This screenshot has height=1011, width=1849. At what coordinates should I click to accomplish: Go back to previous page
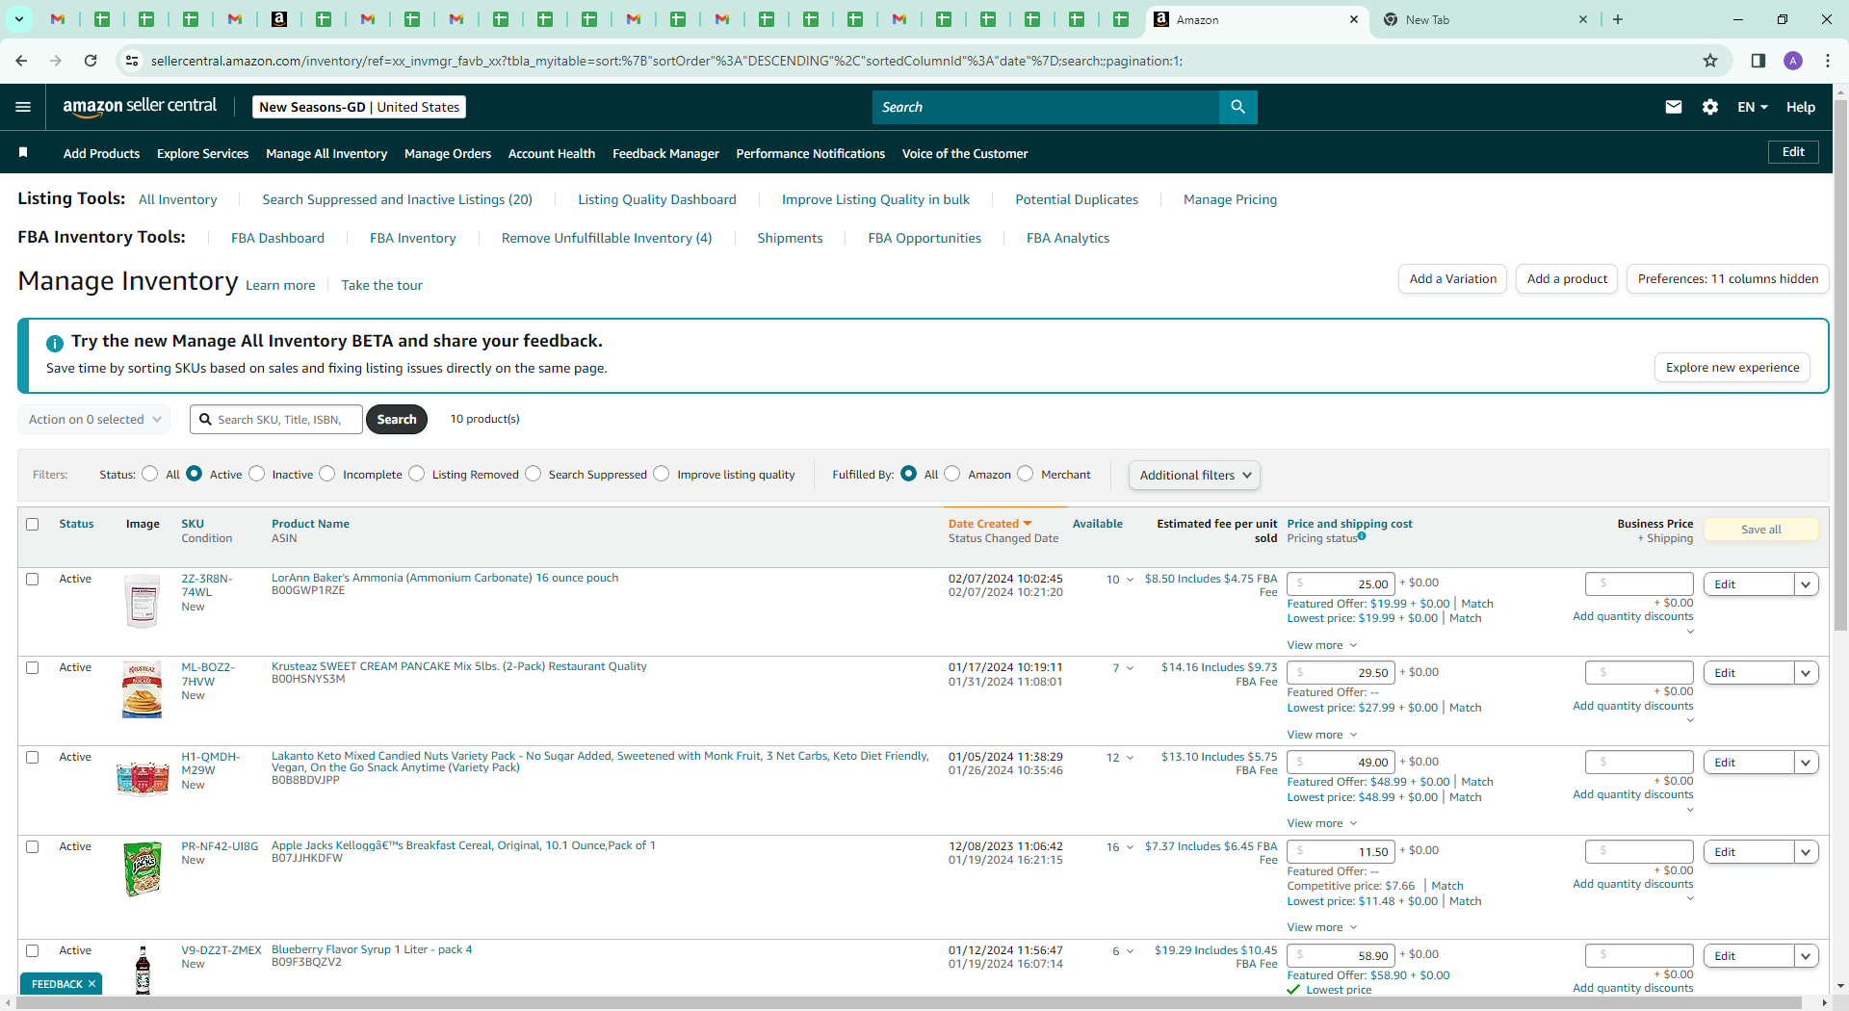click(21, 61)
